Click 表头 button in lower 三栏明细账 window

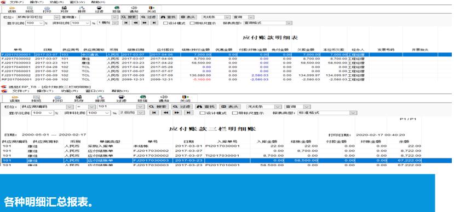click(230, 107)
